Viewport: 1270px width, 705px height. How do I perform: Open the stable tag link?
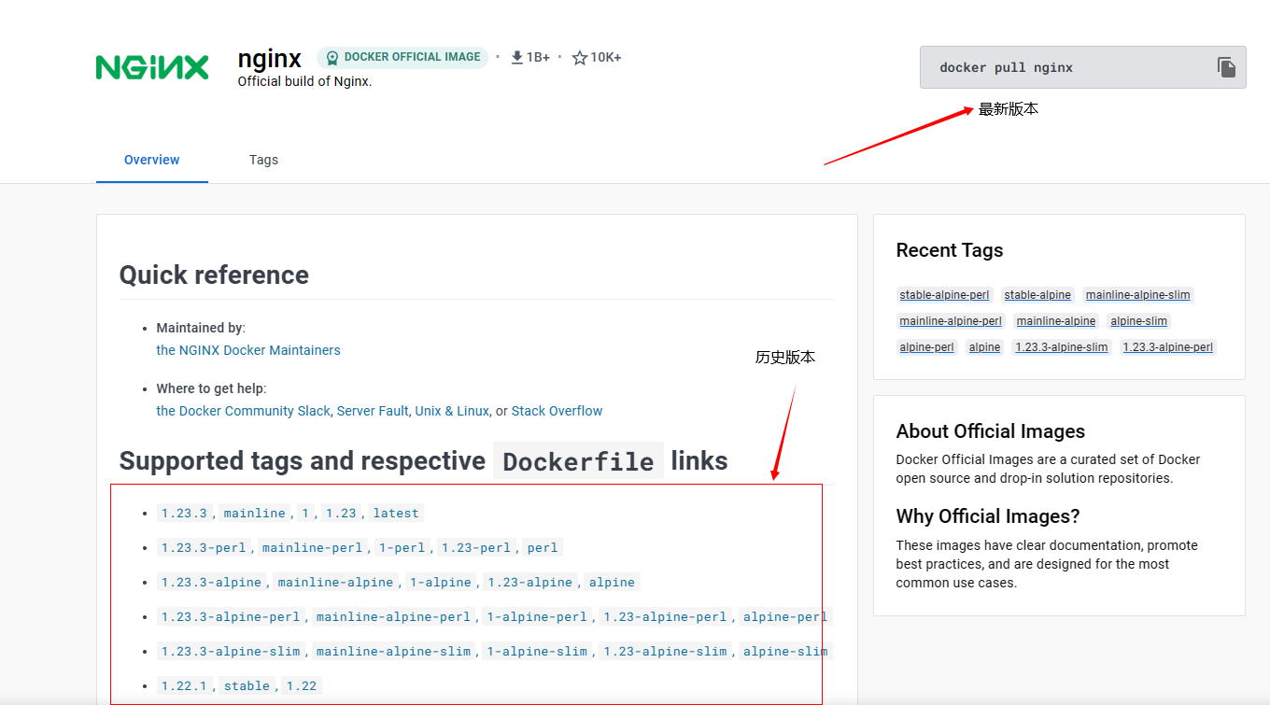pos(247,685)
